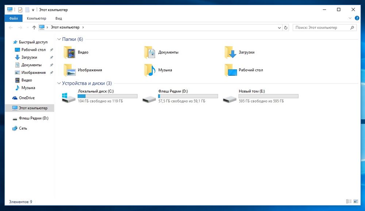
Task: Open the Видео folder icon in Папки
Action: 69,53
